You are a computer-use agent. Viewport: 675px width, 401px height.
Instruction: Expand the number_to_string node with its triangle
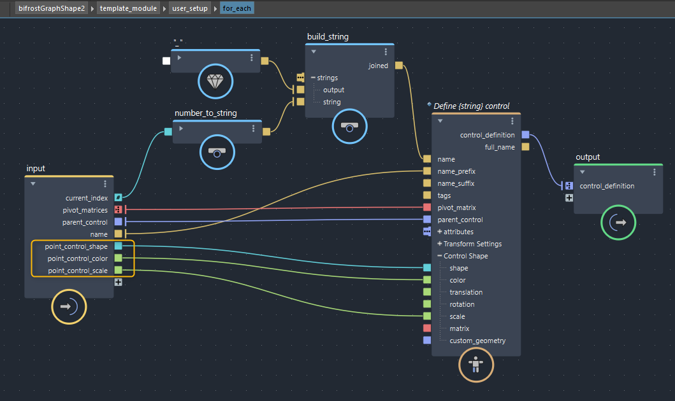180,129
